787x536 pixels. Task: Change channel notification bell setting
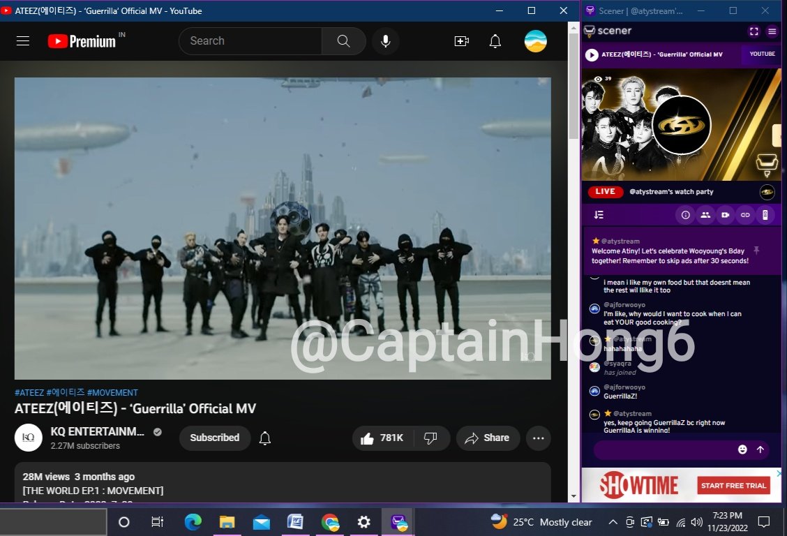tap(265, 438)
